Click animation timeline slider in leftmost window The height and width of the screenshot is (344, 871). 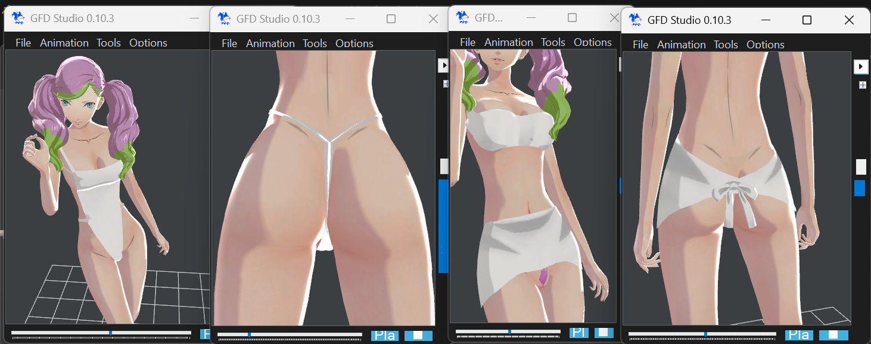tap(101, 333)
